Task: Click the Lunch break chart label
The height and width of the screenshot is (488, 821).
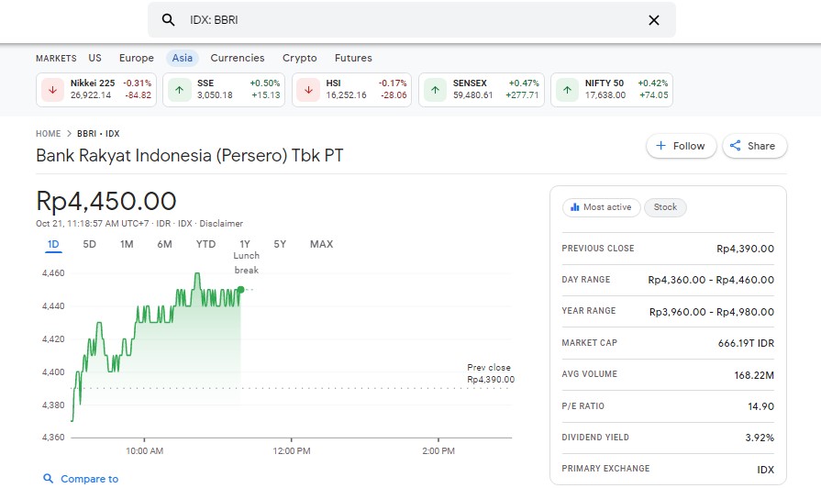Action: click(246, 263)
